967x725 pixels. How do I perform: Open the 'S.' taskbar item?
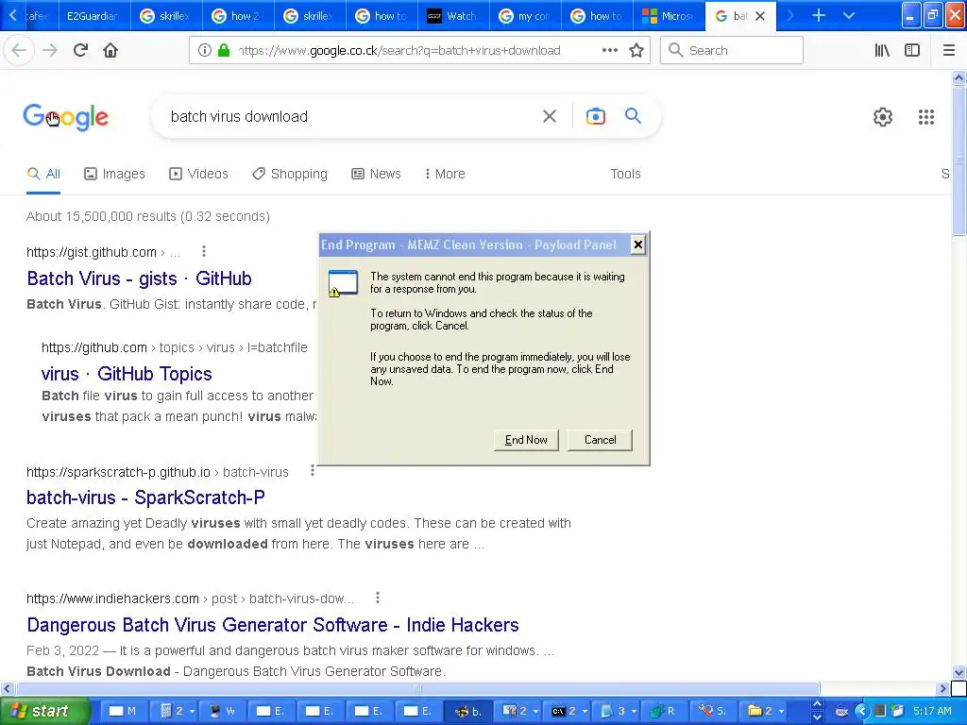click(x=713, y=712)
